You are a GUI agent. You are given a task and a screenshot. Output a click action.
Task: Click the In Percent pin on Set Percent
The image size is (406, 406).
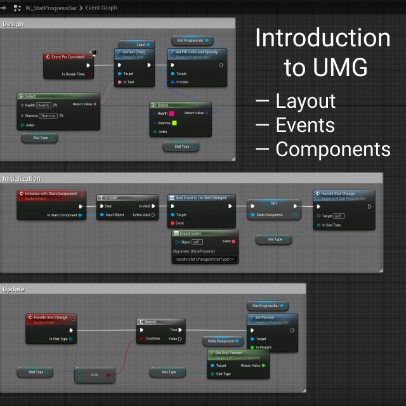252,347
